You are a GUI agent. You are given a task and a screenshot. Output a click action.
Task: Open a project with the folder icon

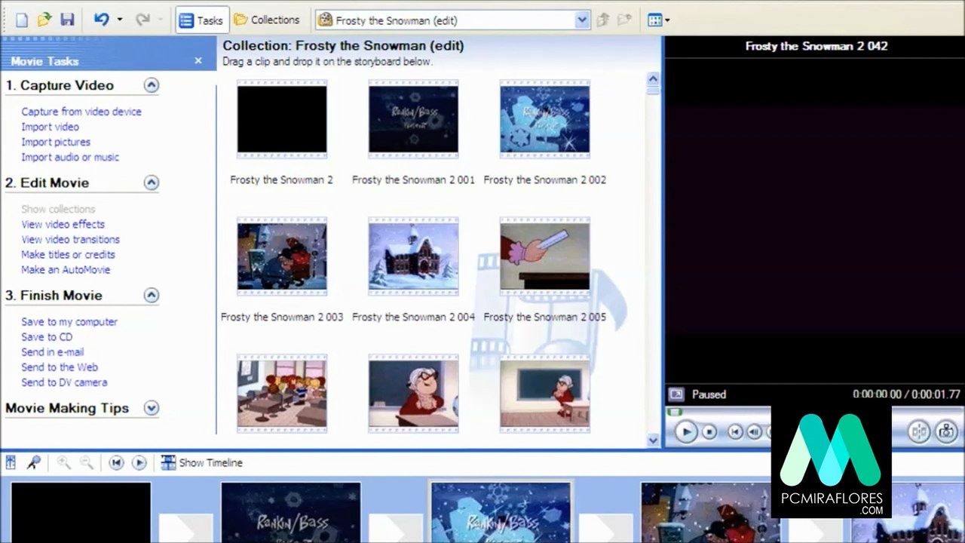[44, 20]
